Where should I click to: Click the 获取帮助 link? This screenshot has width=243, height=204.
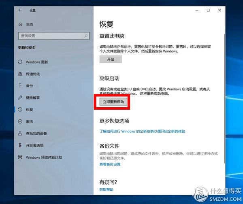[x=106, y=189]
